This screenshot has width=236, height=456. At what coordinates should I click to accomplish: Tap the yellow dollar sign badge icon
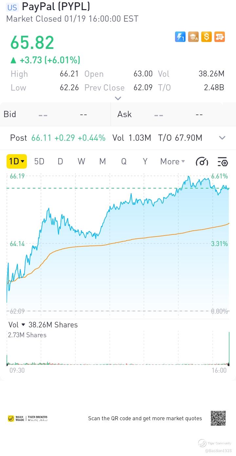pos(206,37)
